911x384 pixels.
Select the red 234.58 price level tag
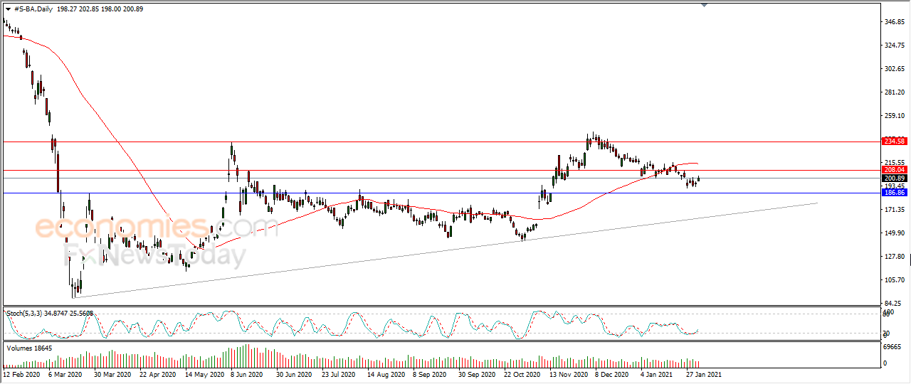click(x=893, y=142)
